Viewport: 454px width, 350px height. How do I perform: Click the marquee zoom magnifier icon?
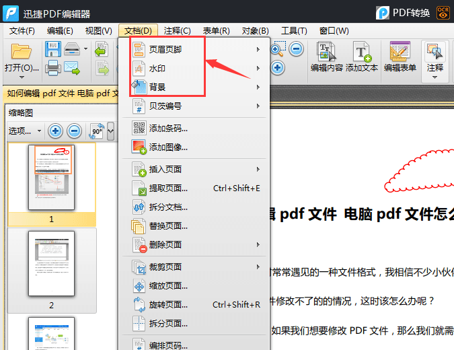tap(278, 48)
